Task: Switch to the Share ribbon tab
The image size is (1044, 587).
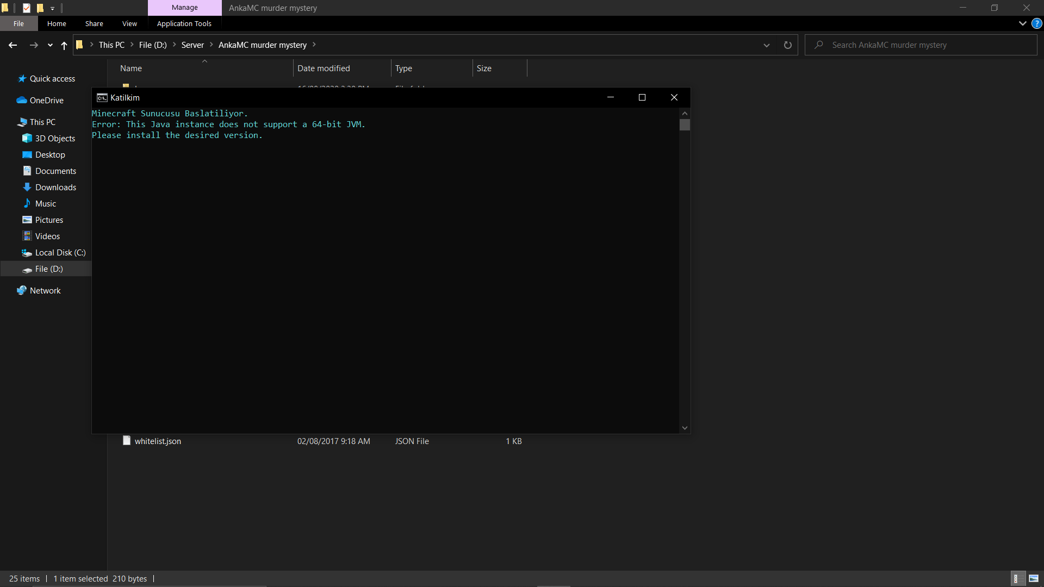Action: 94,23
